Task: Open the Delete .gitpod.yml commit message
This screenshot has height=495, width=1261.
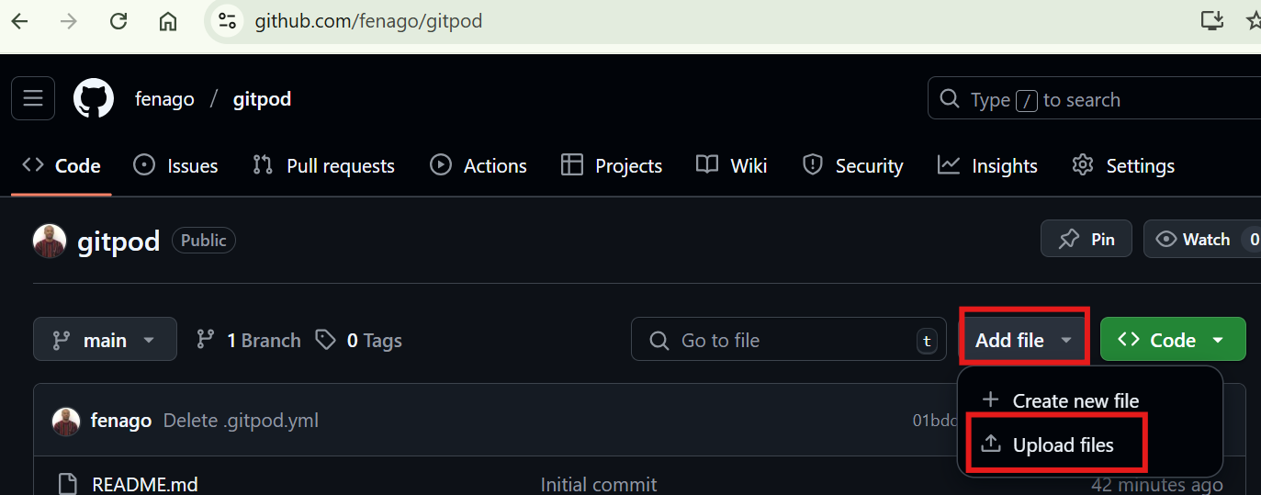Action: [241, 422]
